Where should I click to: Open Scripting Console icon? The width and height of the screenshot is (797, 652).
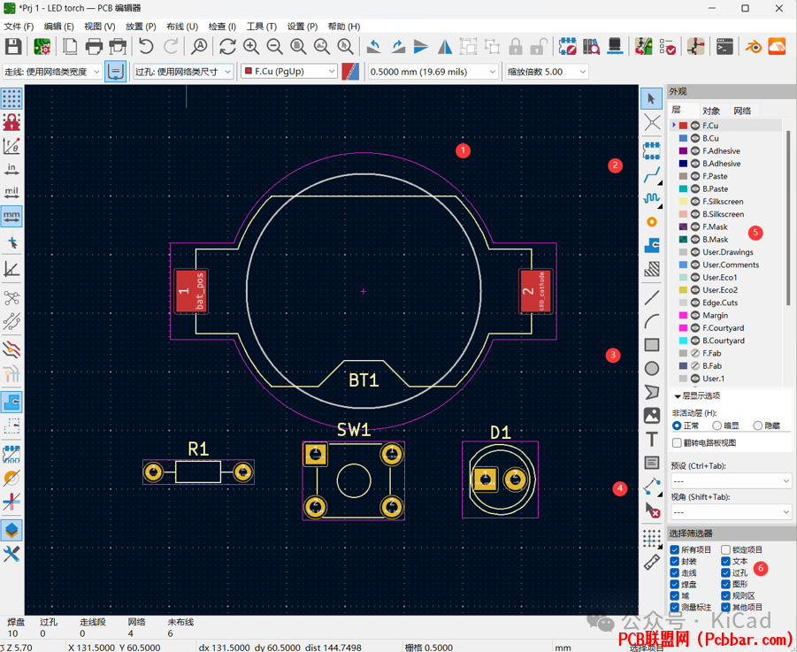(724, 47)
